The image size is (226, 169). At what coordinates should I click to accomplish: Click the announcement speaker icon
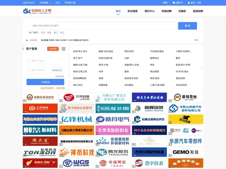click(27, 40)
